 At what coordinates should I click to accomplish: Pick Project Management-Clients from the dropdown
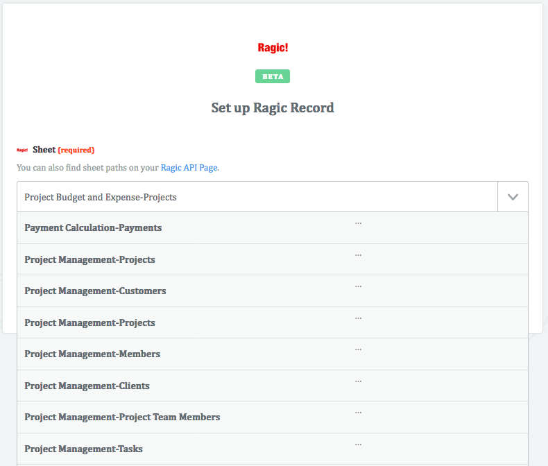point(87,386)
